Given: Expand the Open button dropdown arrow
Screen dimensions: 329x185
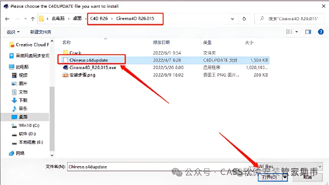Looking at the screenshot, I should (285, 177).
